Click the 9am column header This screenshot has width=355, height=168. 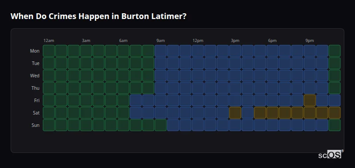(x=161, y=41)
